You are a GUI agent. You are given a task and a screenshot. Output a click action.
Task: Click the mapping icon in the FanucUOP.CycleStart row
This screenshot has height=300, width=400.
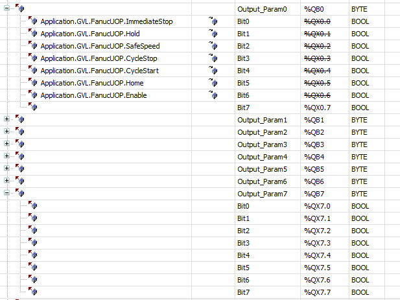point(213,71)
